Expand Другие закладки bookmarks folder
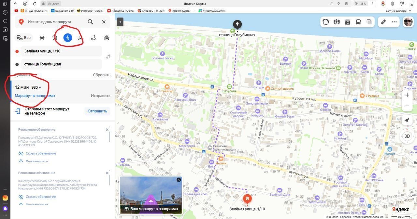 pos(398,10)
